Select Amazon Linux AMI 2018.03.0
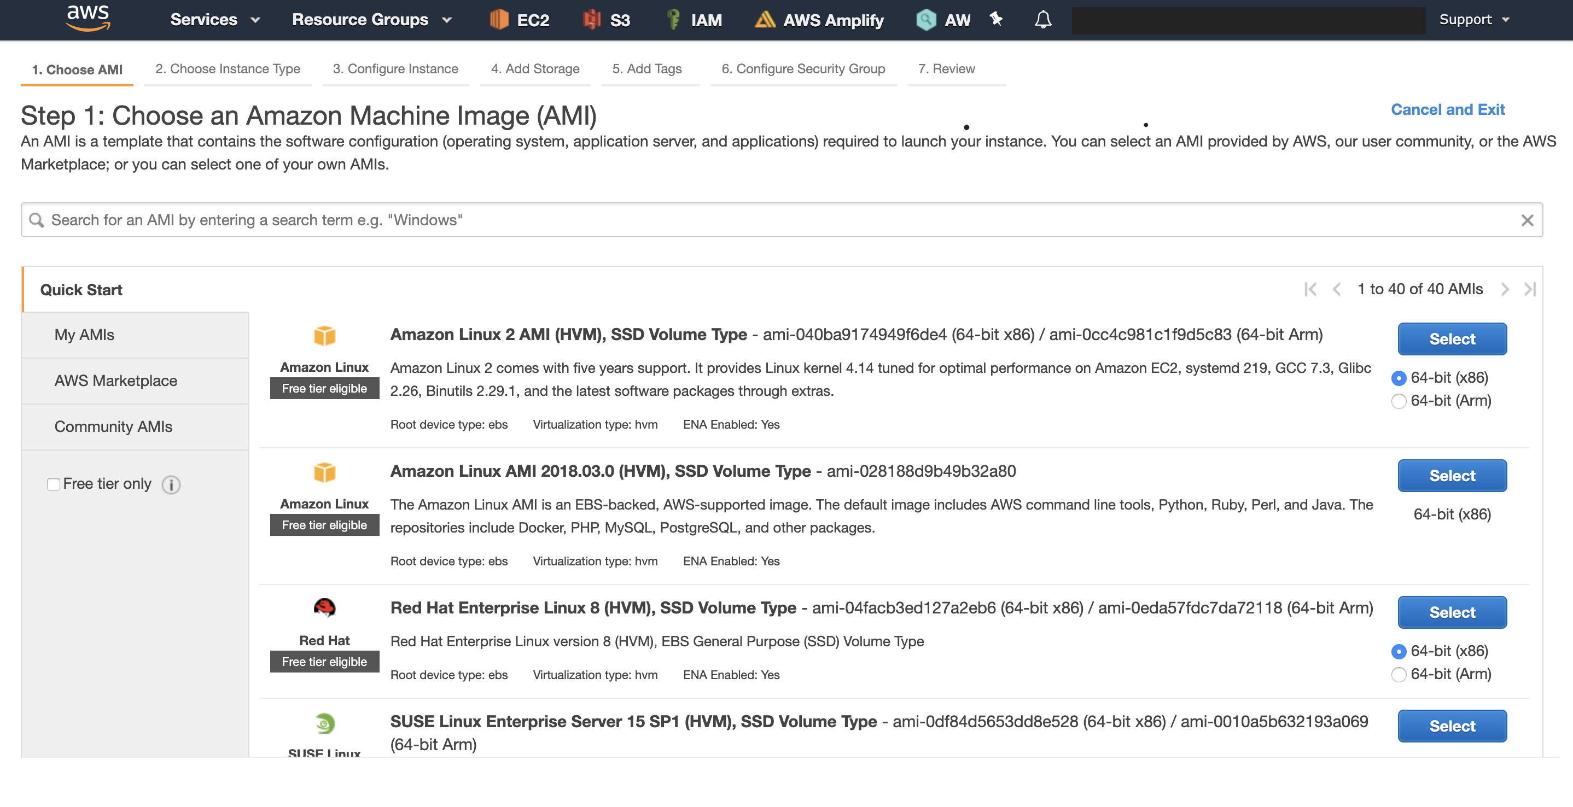1573x807 pixels. (x=1452, y=476)
